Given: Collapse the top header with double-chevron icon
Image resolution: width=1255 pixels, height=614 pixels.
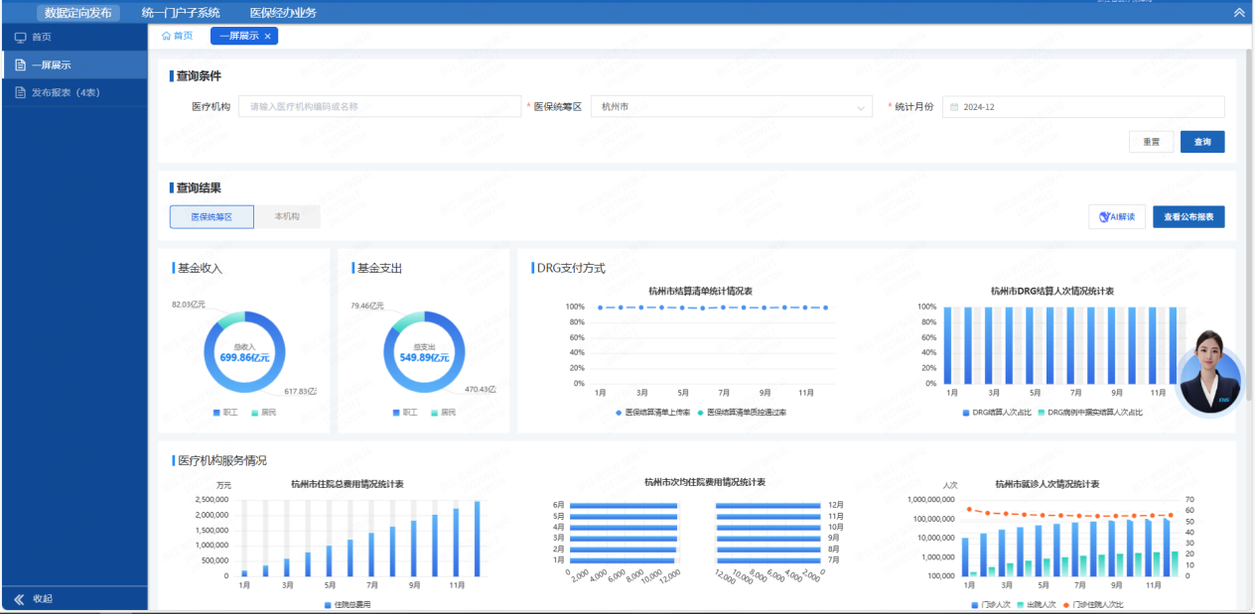Looking at the screenshot, I should click(1238, 13).
